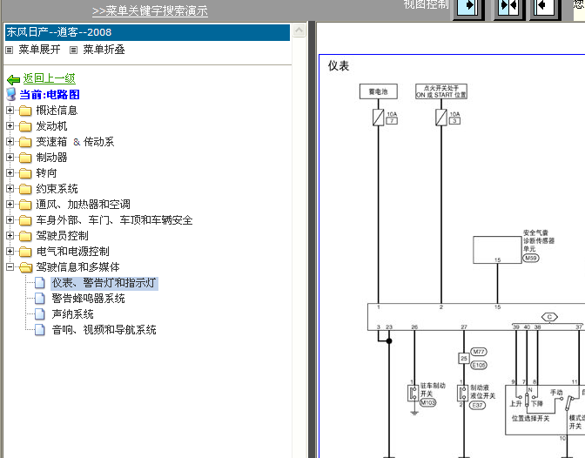Screen dimensions: 585x458
Task: Click the 发动机 folder icon
Action: click(25, 126)
